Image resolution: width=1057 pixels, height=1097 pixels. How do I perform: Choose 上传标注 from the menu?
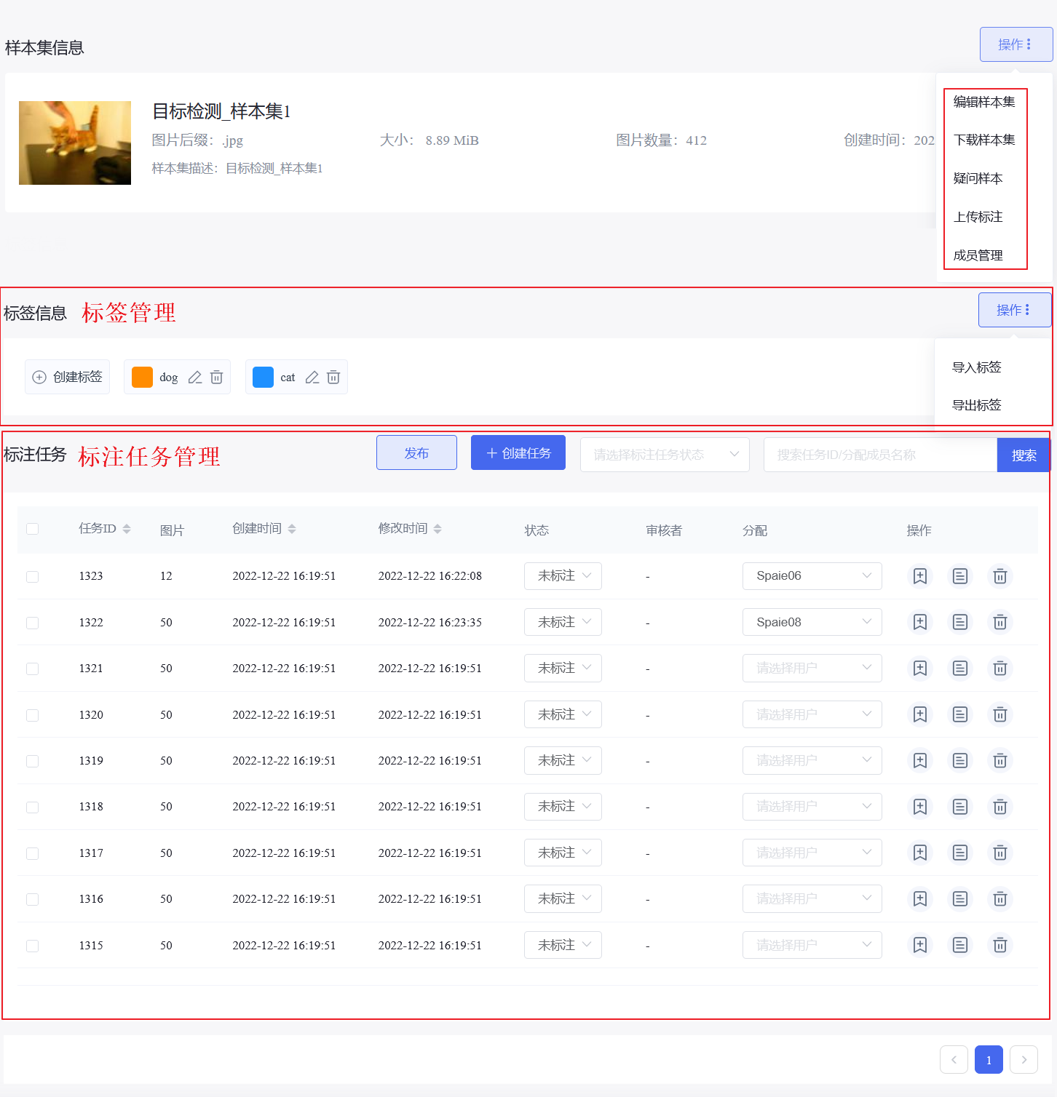[978, 217]
